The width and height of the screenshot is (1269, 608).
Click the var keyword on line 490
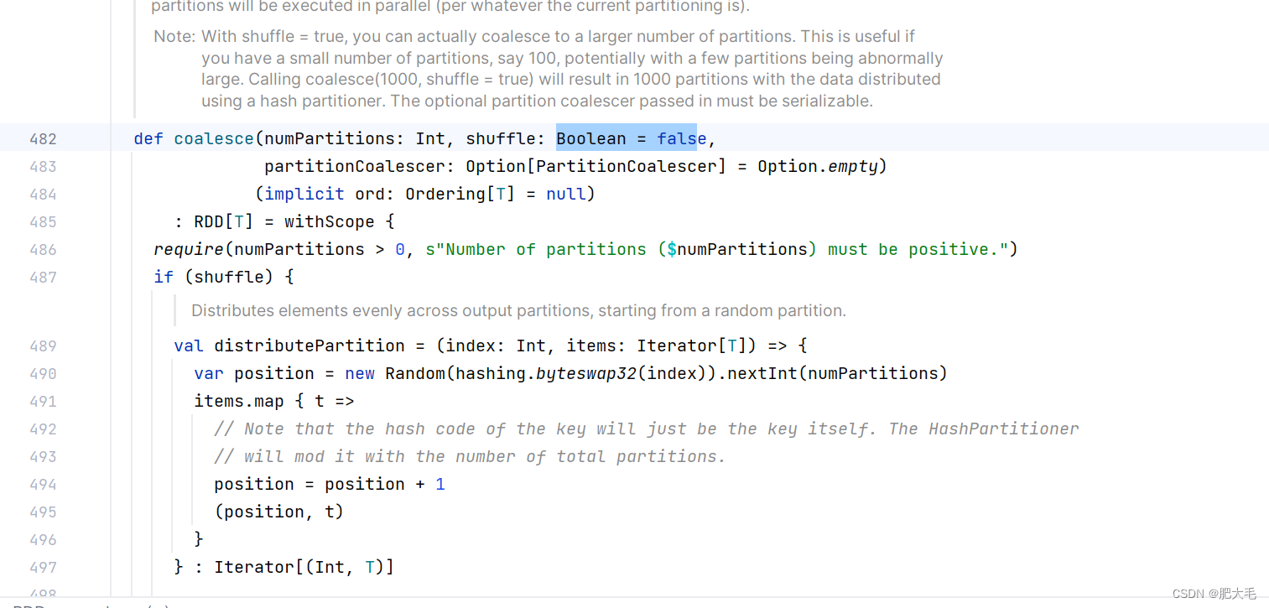point(209,373)
